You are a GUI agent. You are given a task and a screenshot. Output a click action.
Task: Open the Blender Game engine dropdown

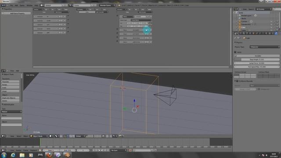107,5
